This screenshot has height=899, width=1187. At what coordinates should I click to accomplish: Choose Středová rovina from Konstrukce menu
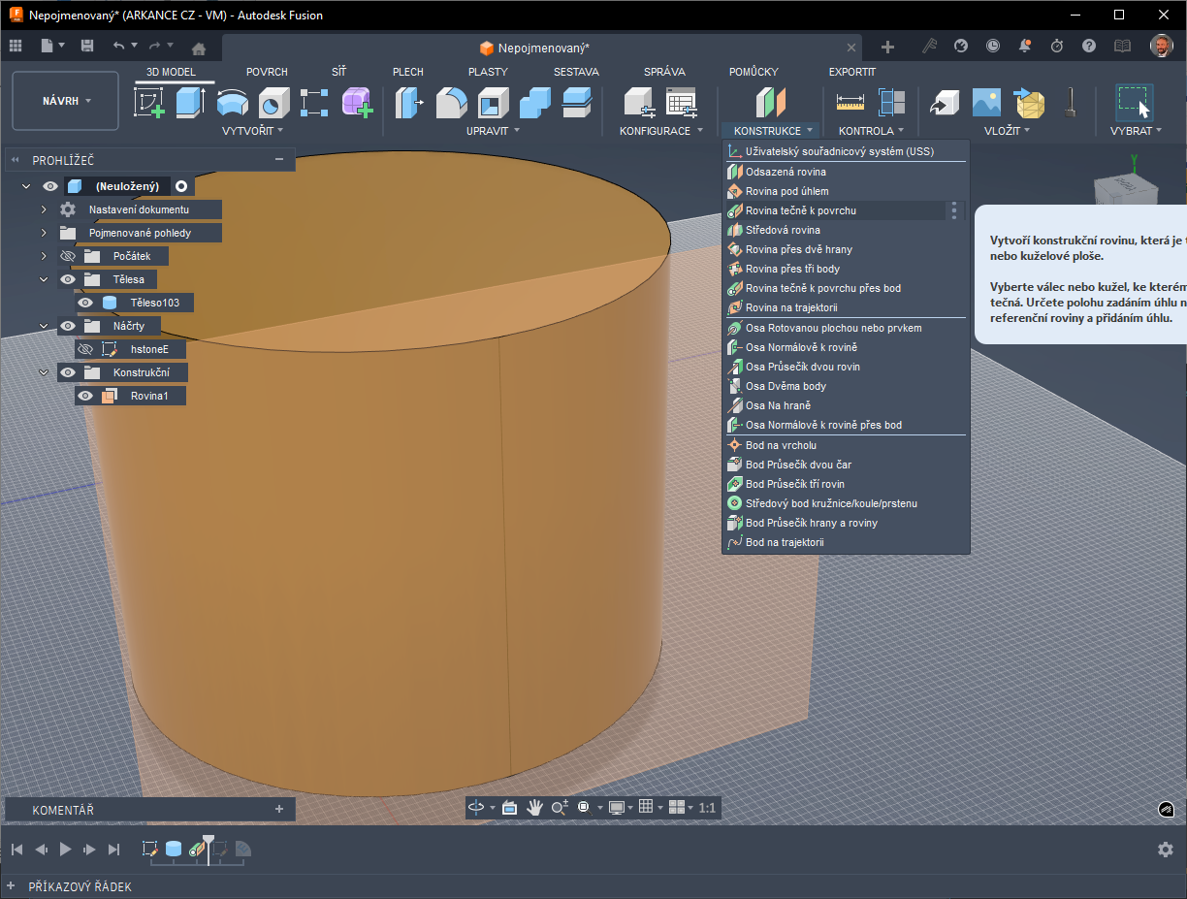point(782,230)
